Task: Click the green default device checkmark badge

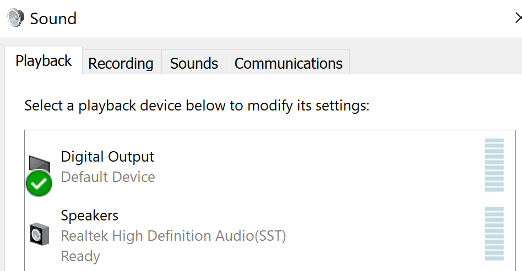Action: point(39,184)
